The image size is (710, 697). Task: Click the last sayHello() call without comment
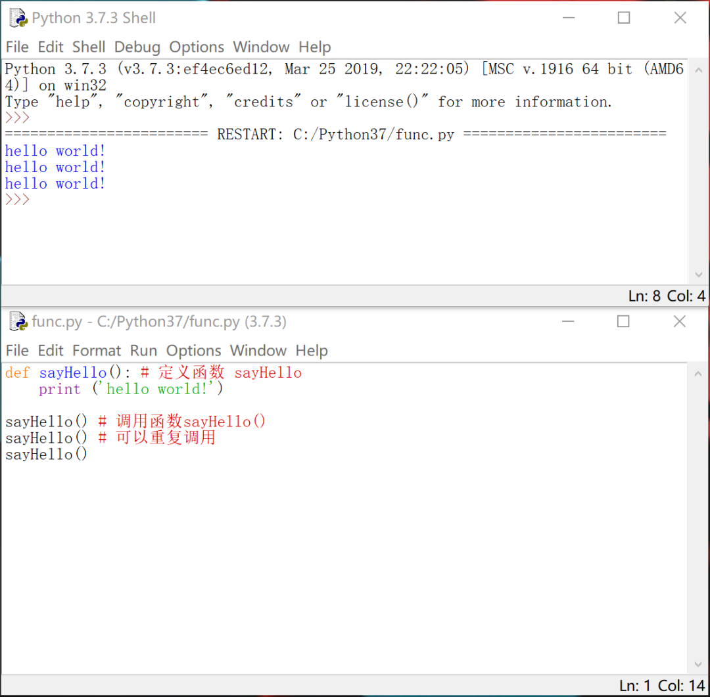click(x=46, y=455)
